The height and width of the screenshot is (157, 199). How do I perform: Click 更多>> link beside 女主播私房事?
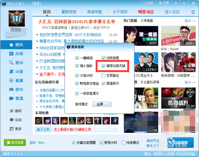(x=190, y=82)
